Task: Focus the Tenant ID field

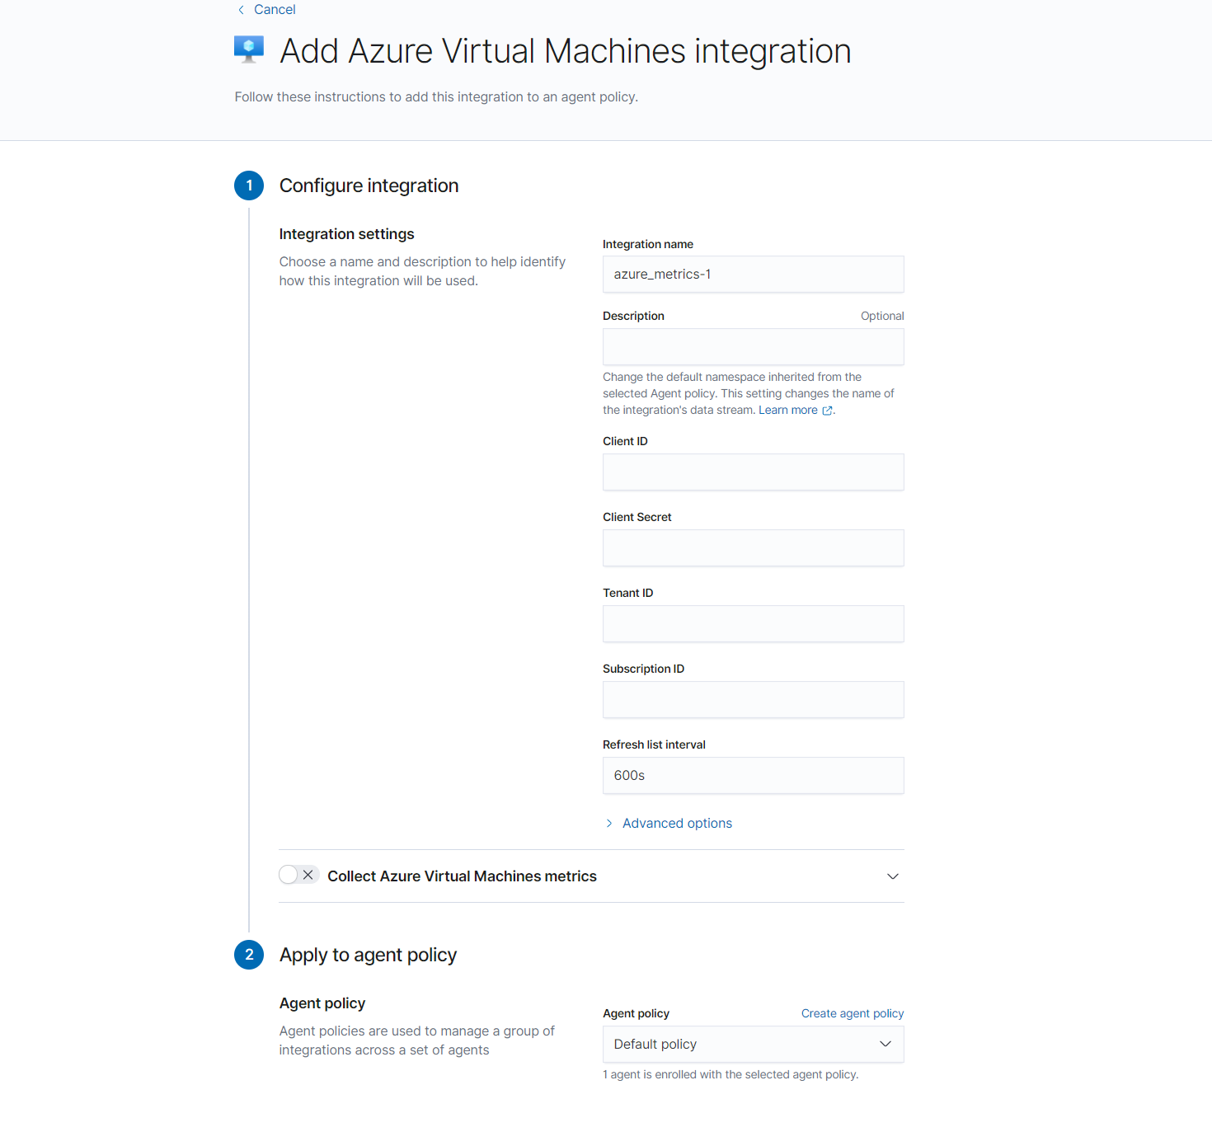Action: [x=754, y=623]
